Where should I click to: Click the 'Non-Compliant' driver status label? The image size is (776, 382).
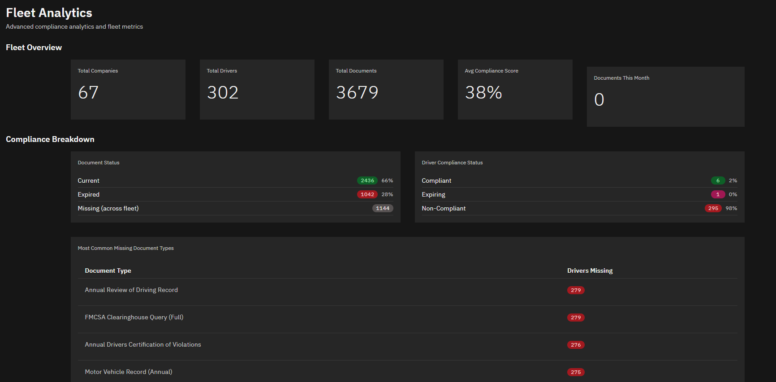[444, 208]
